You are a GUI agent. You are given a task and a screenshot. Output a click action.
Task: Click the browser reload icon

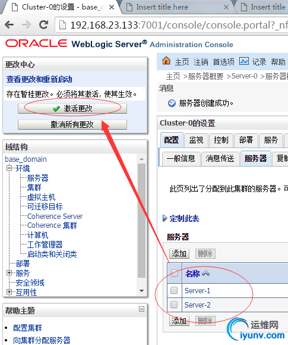click(x=44, y=25)
